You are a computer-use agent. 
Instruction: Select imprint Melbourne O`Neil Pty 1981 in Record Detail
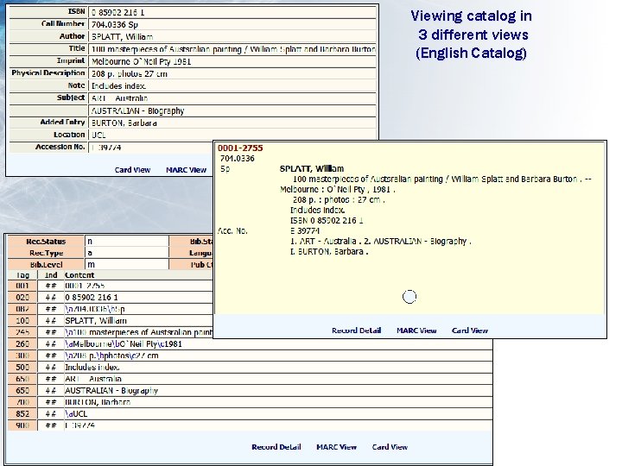[x=141, y=61]
